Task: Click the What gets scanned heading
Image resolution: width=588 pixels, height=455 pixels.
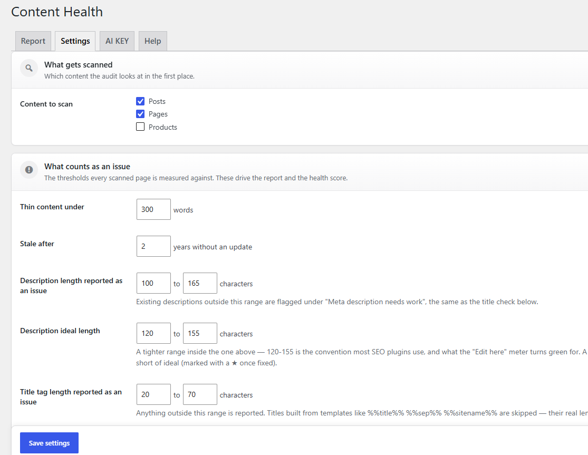Action: click(x=79, y=65)
